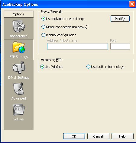The width and height of the screenshot is (136, 143).
Task: Click the Advanced label text
Action: (x=19, y=98)
